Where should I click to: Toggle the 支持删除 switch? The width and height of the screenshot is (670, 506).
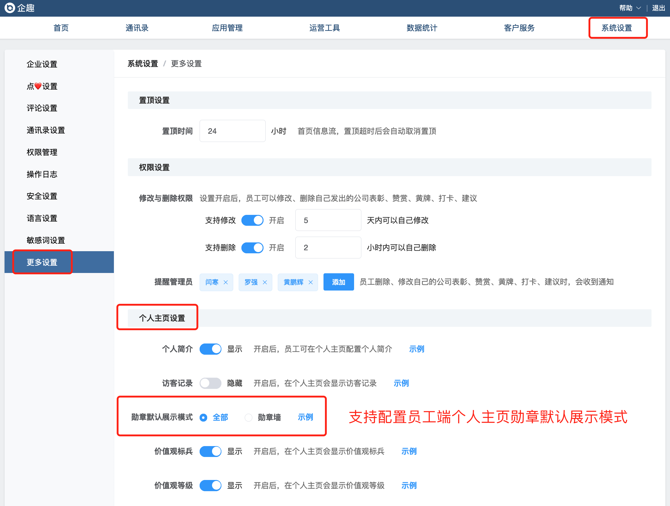click(x=252, y=248)
